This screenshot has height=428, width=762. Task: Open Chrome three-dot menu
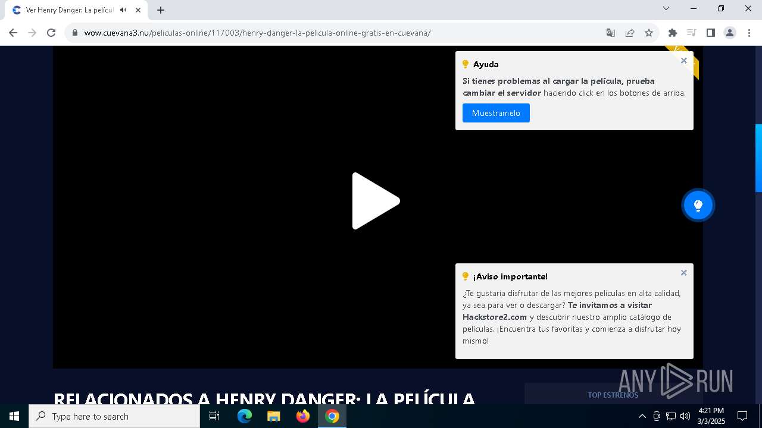[749, 33]
